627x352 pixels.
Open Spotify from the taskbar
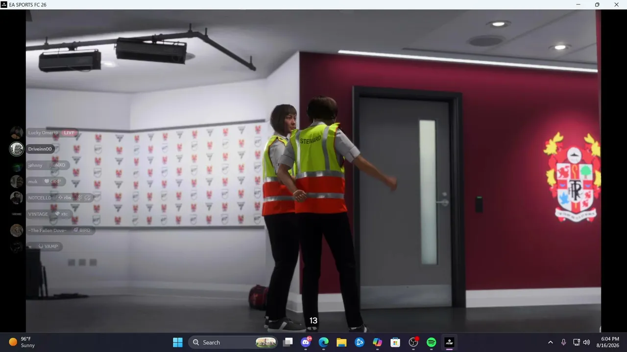(431, 342)
